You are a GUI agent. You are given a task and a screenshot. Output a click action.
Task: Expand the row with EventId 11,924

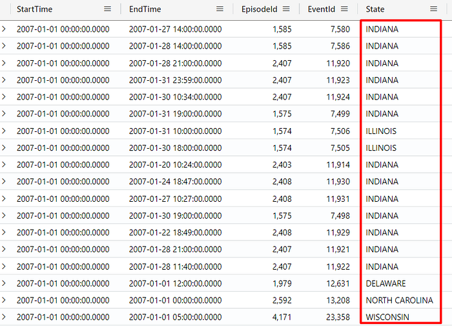pyautogui.click(x=4, y=96)
